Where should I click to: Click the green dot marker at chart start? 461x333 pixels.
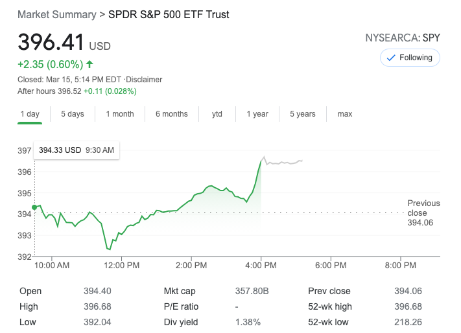pyautogui.click(x=34, y=207)
